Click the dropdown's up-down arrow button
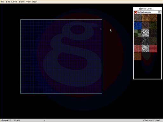 coord(160,12)
